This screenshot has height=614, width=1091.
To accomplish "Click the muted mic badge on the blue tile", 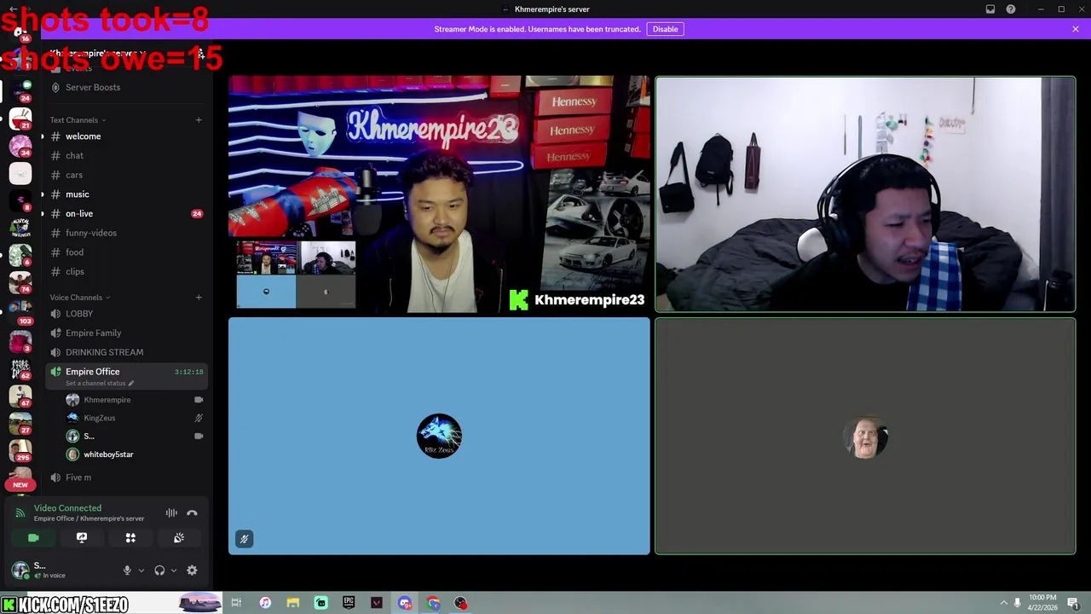I will click(244, 539).
